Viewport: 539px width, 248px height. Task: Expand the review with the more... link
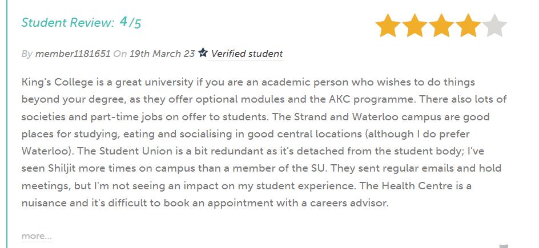coord(37,236)
